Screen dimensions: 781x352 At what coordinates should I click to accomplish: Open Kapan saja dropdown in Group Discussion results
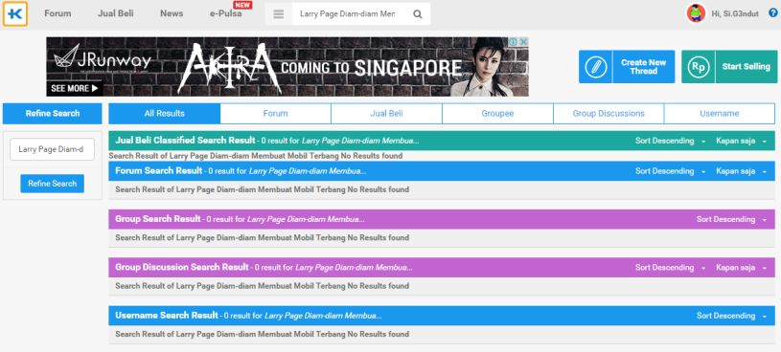(742, 268)
